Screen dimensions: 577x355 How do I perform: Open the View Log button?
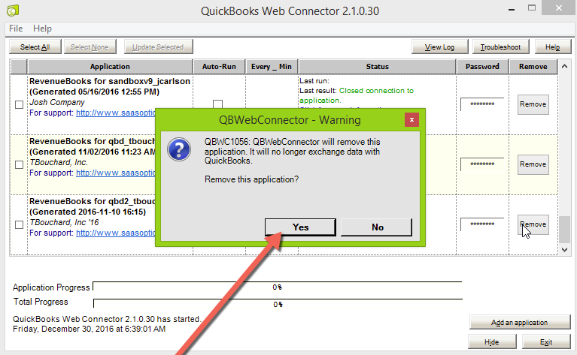440,47
